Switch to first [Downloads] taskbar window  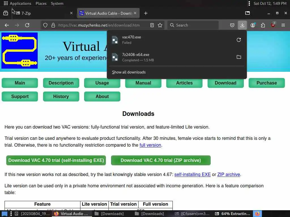coord(109,214)
